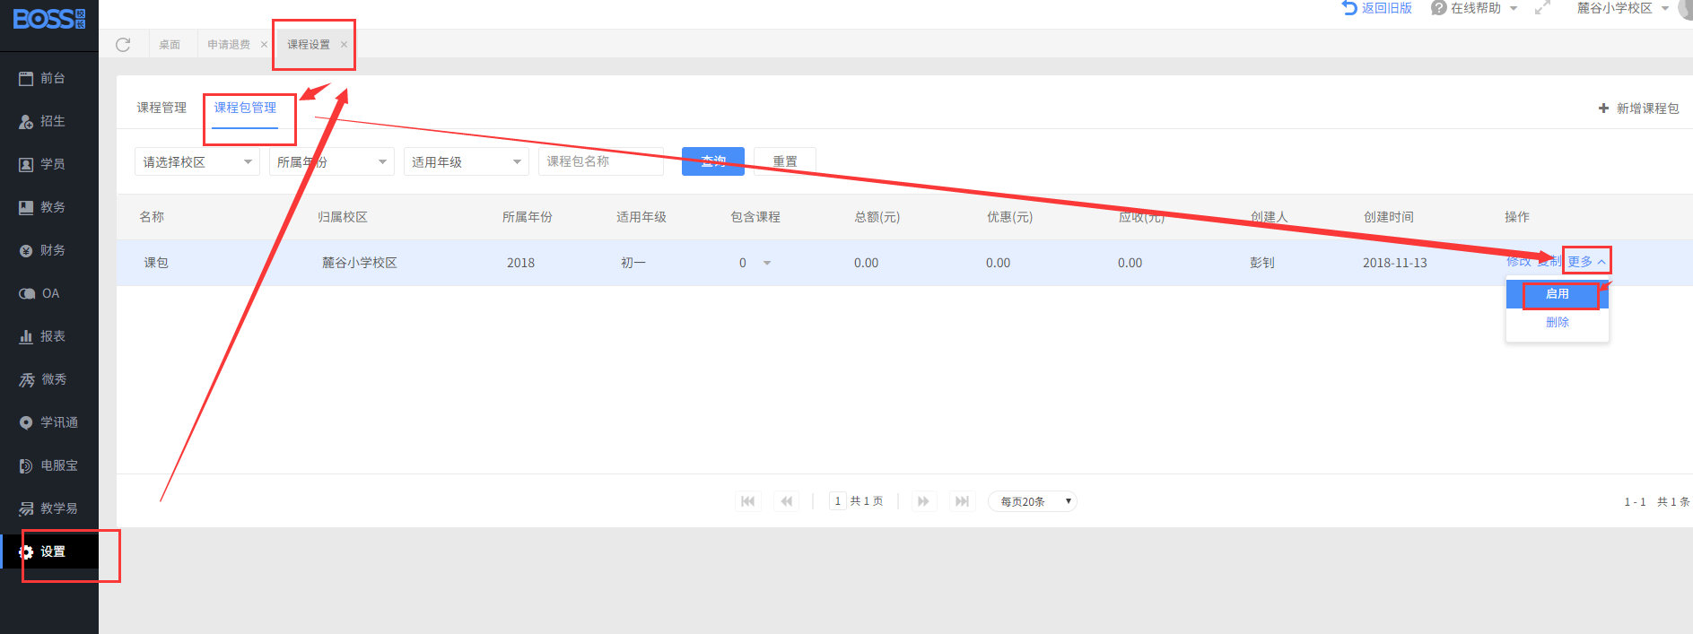
Task: Open the 每页20条 page size dropdown
Action: click(1033, 501)
